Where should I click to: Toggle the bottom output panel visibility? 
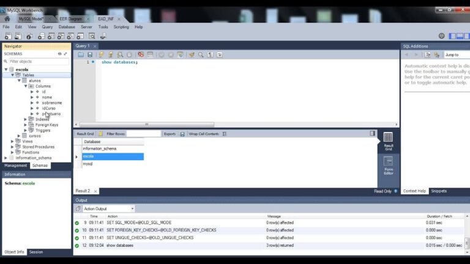point(460,36)
